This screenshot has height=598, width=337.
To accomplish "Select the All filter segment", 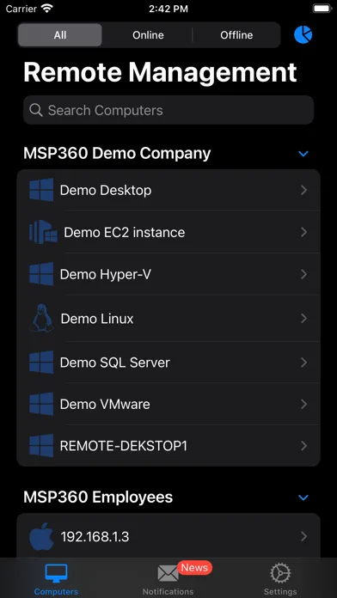I will (60, 35).
